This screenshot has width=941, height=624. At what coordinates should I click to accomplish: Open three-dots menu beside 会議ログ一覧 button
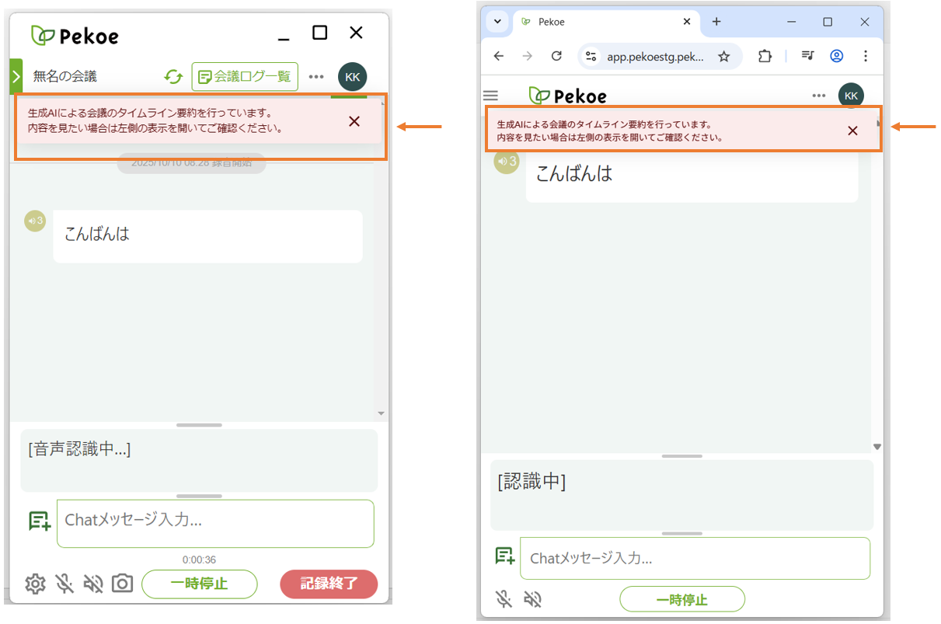[315, 77]
